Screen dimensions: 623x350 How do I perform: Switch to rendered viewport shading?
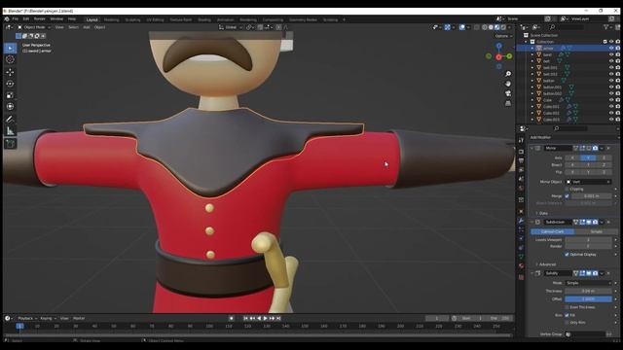tap(503, 27)
